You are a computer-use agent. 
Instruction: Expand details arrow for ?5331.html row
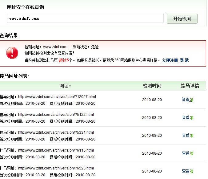pos(192,136)
